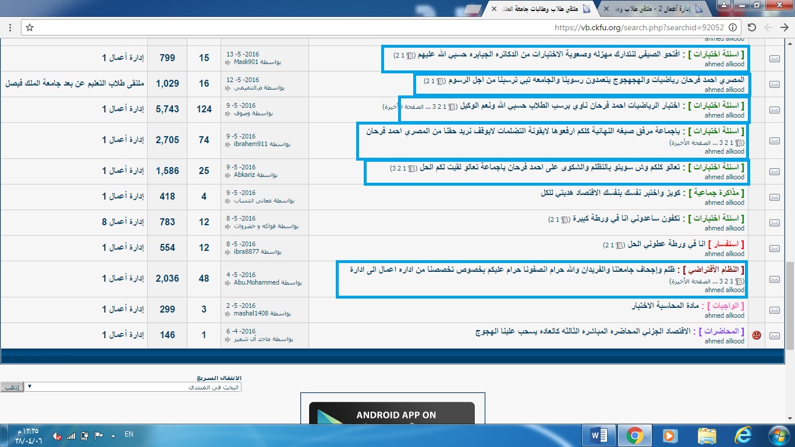The width and height of the screenshot is (795, 447).
Task: Expand the 'البحث في المنتدى' quick jump dropdown
Action: tap(133, 386)
